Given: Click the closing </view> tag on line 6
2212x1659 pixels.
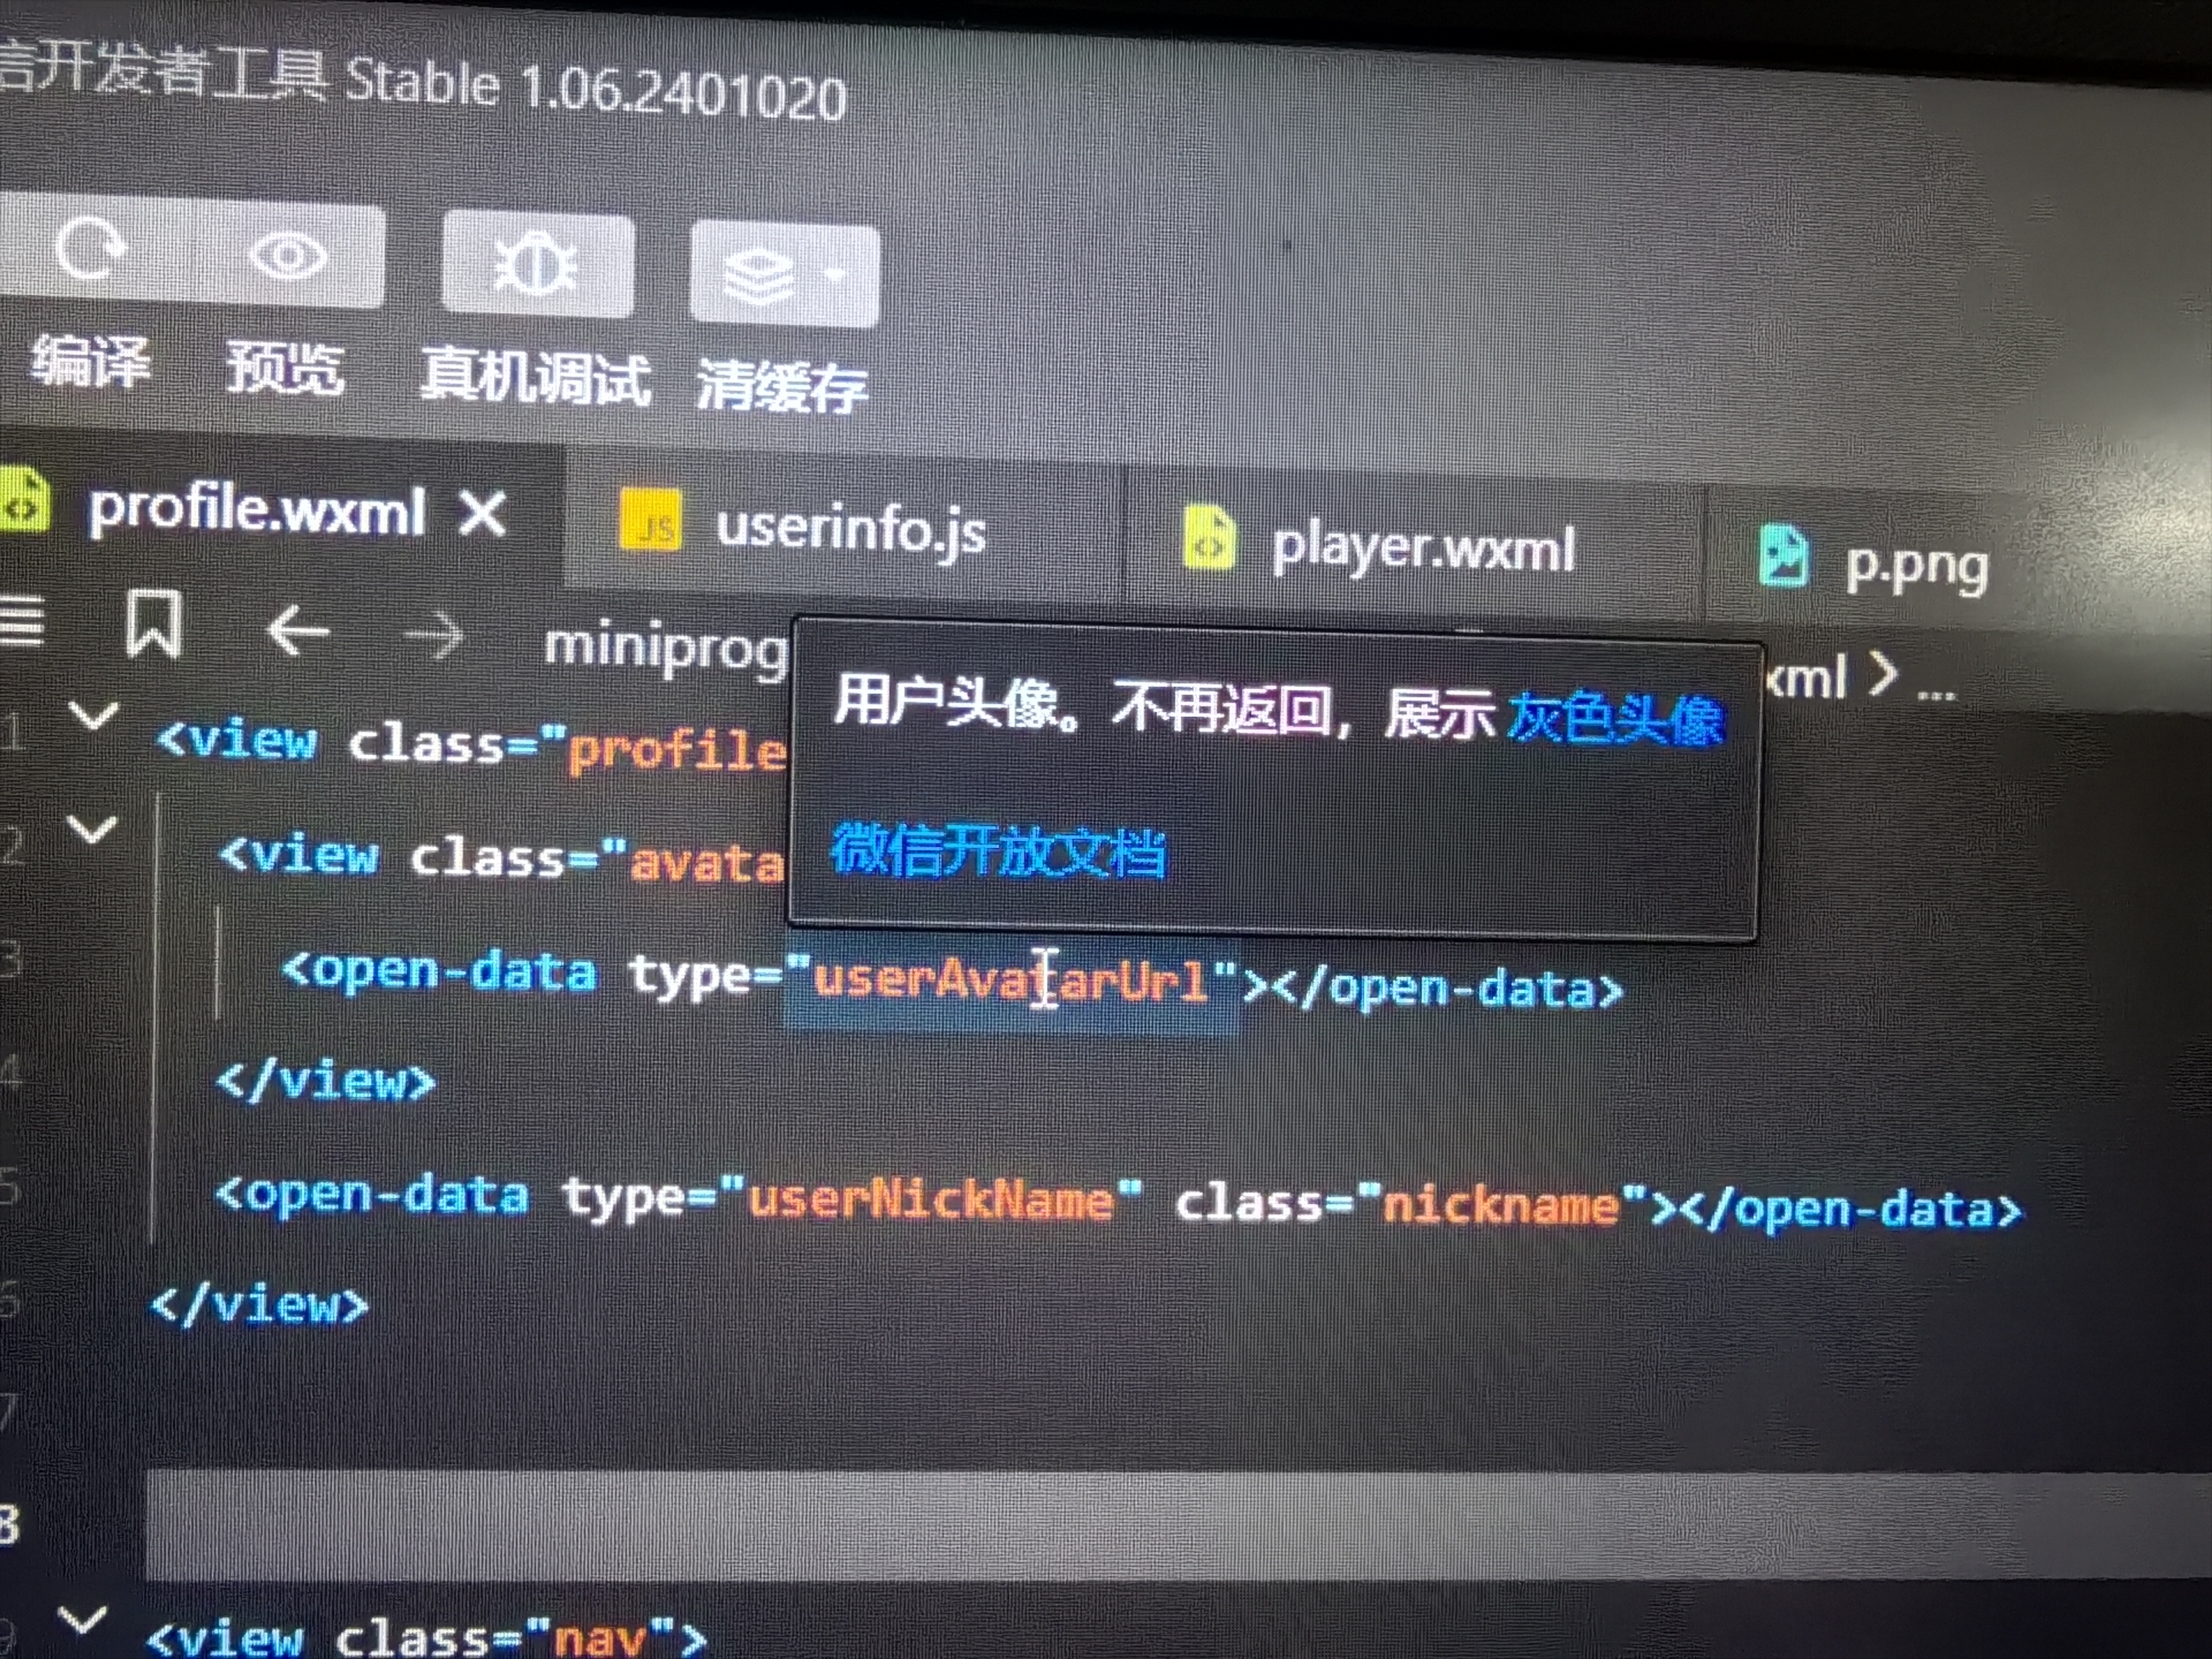Looking at the screenshot, I should point(260,1304).
